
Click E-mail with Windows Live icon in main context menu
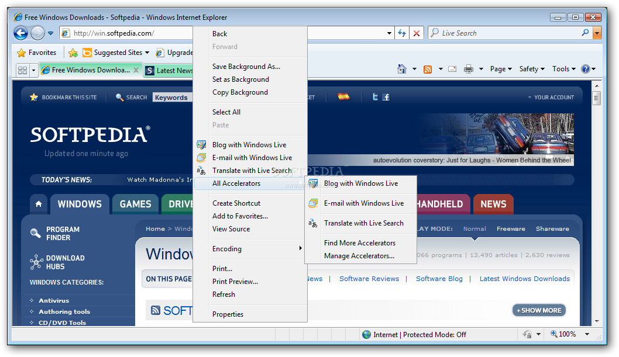tap(201, 158)
